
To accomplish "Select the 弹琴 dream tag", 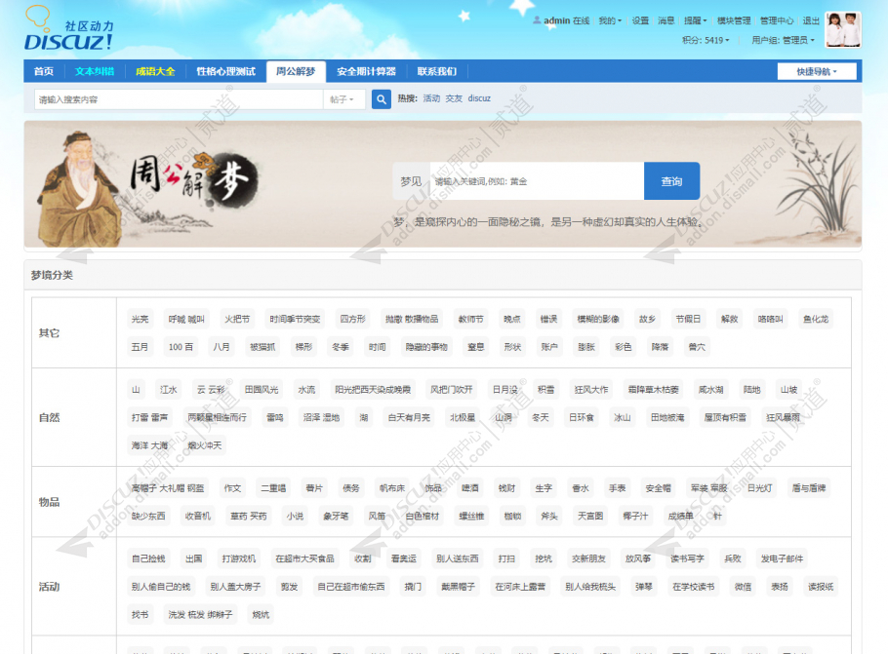I will tap(644, 587).
